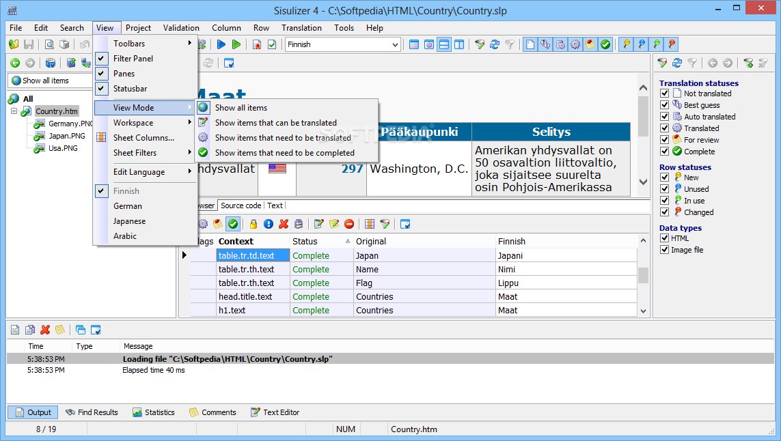
Task: Click the funnel with pencil icon in main toolbar
Action: point(480,44)
